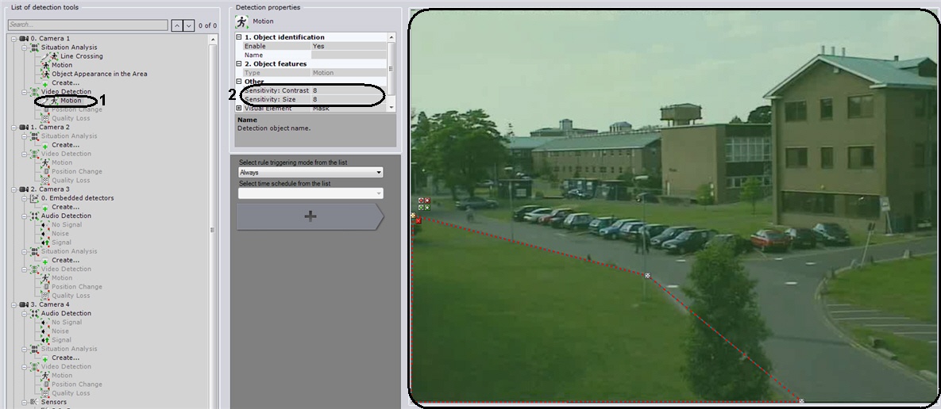
Task: Collapse the Object identification property group
Action: point(239,37)
